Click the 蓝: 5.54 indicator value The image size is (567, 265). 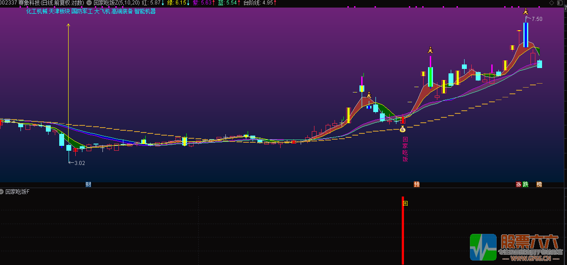click(229, 3)
